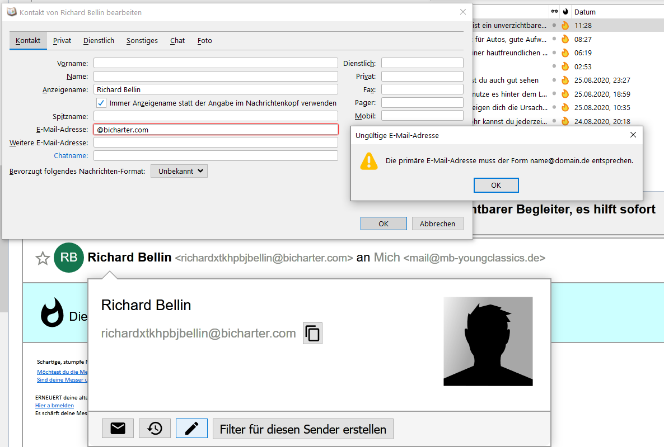Click the Dienstlich phone field

422,63
